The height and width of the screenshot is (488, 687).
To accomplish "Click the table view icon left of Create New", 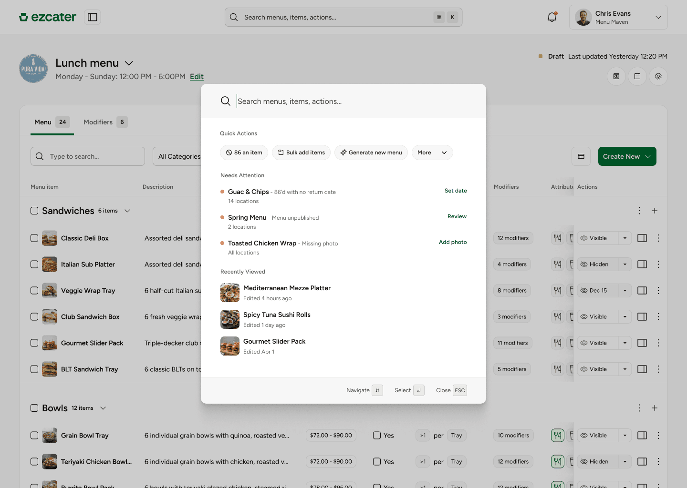I will [581, 156].
